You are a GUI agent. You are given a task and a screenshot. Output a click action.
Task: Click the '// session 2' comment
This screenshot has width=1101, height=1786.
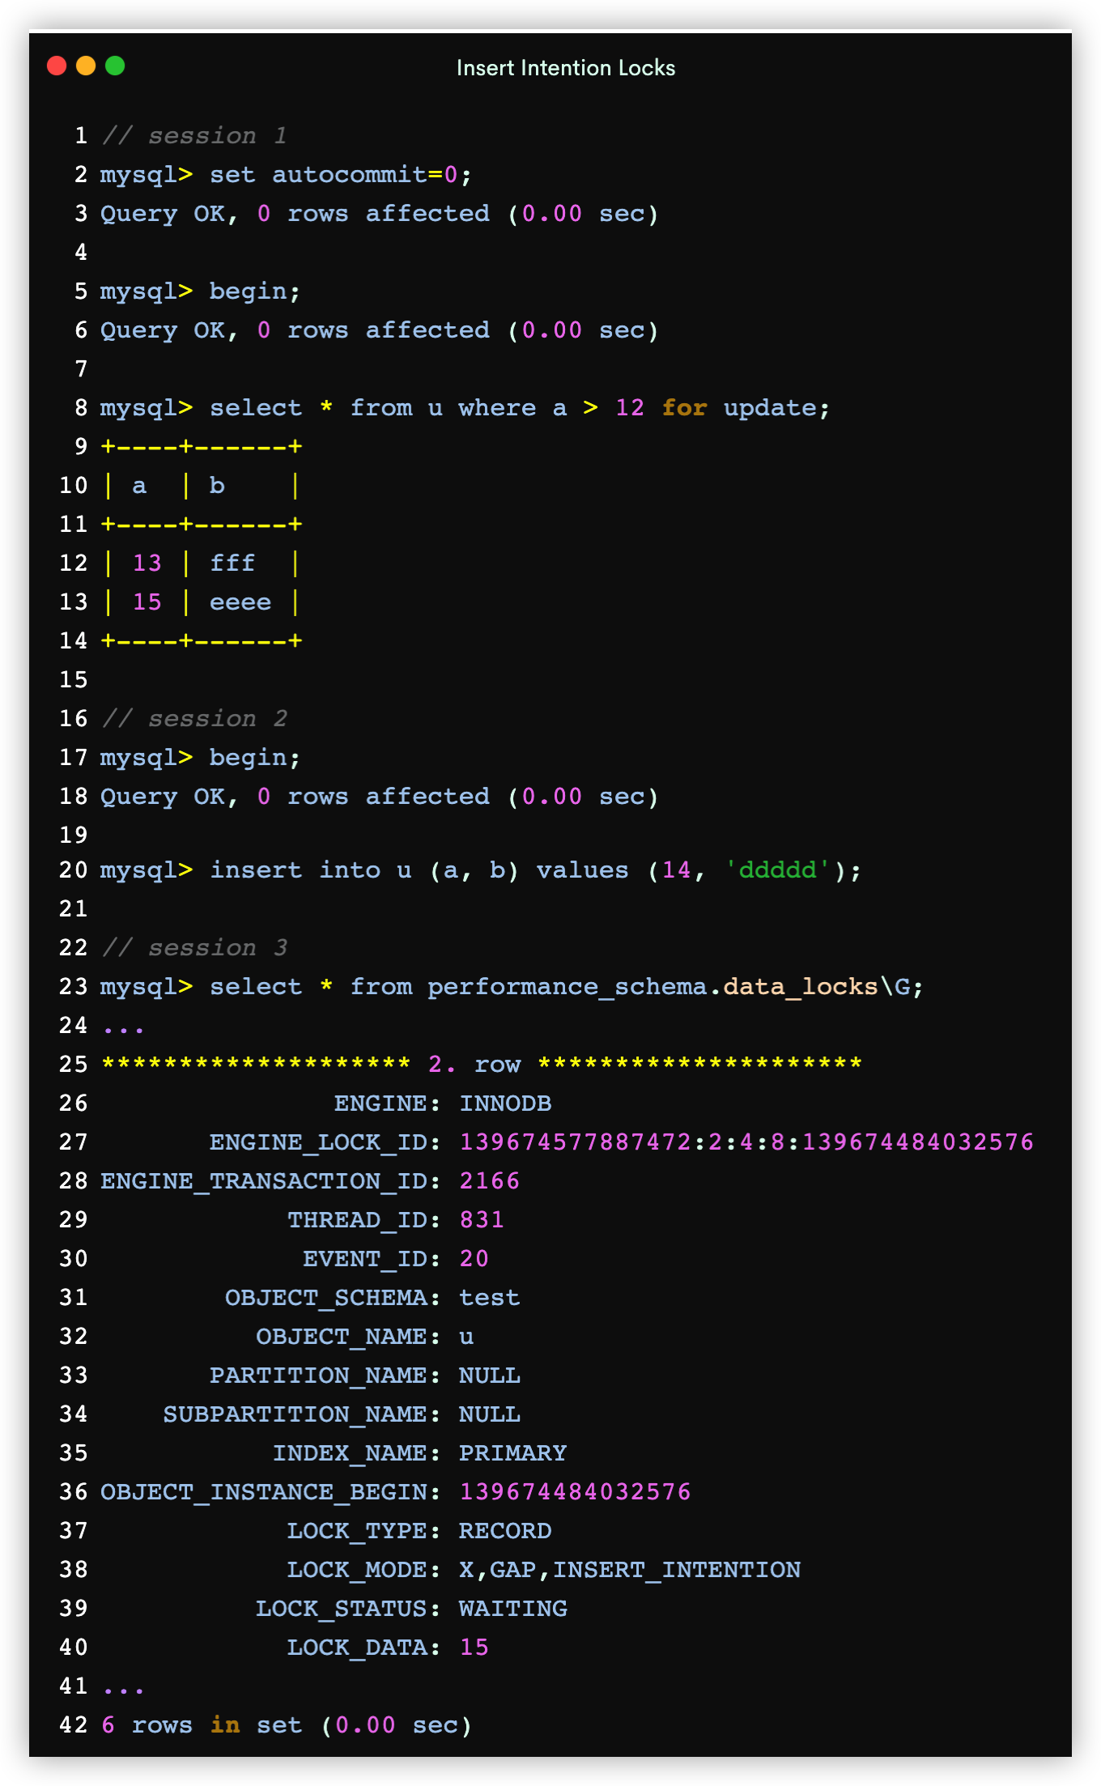pos(194,718)
